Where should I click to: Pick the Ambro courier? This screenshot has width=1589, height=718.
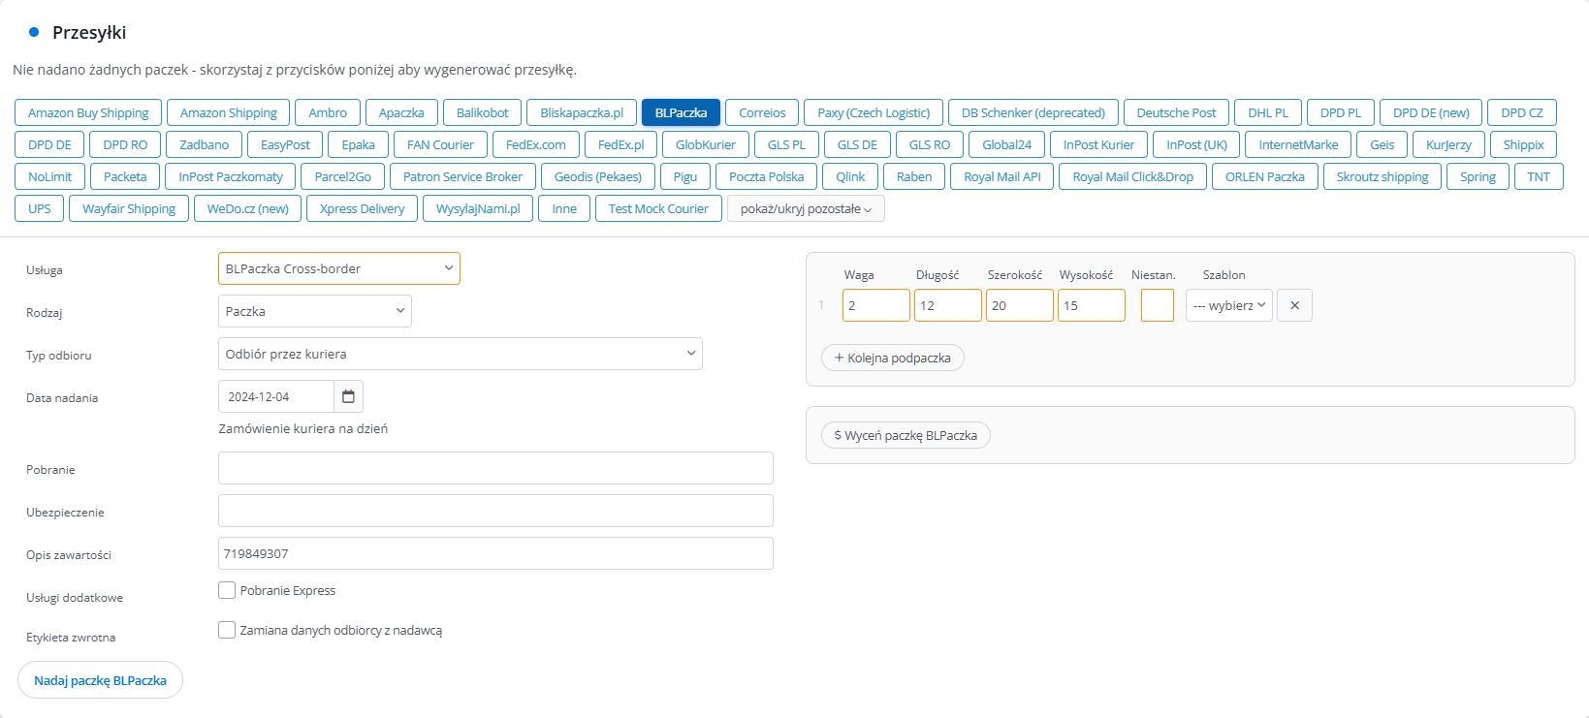point(328,112)
